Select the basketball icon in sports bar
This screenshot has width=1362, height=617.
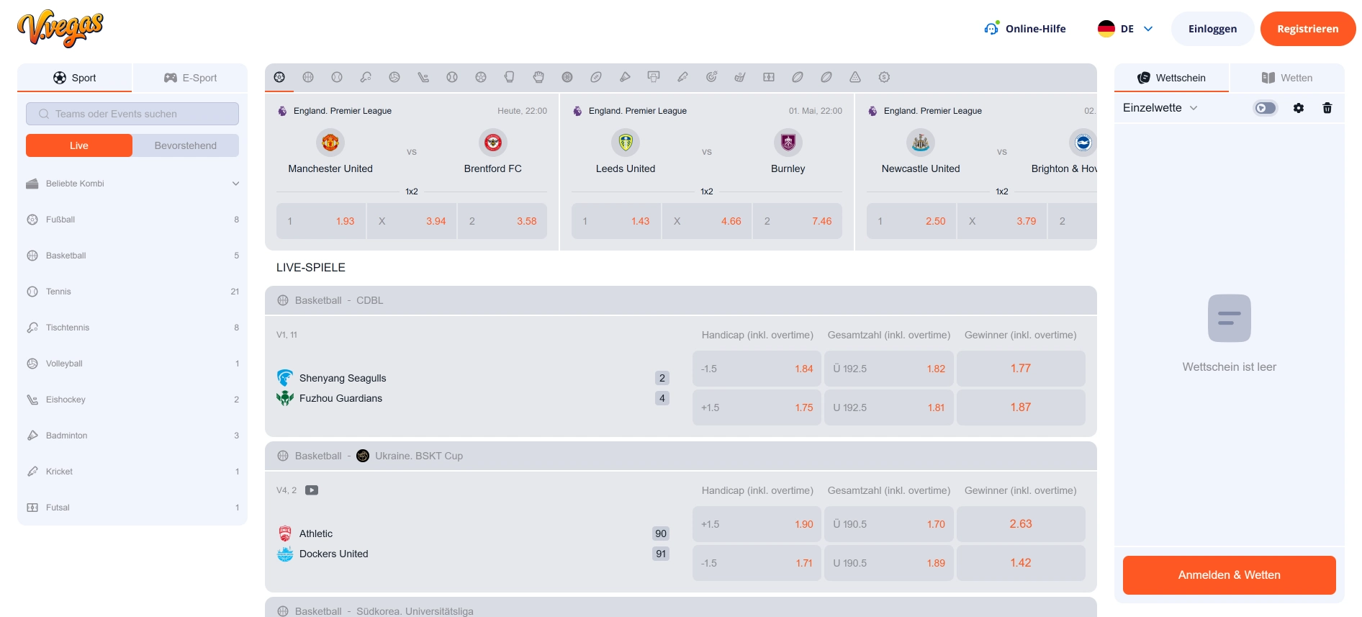[x=308, y=77]
